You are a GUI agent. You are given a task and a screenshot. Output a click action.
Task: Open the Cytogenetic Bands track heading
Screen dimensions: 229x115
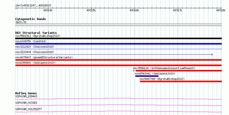[x=31, y=19]
